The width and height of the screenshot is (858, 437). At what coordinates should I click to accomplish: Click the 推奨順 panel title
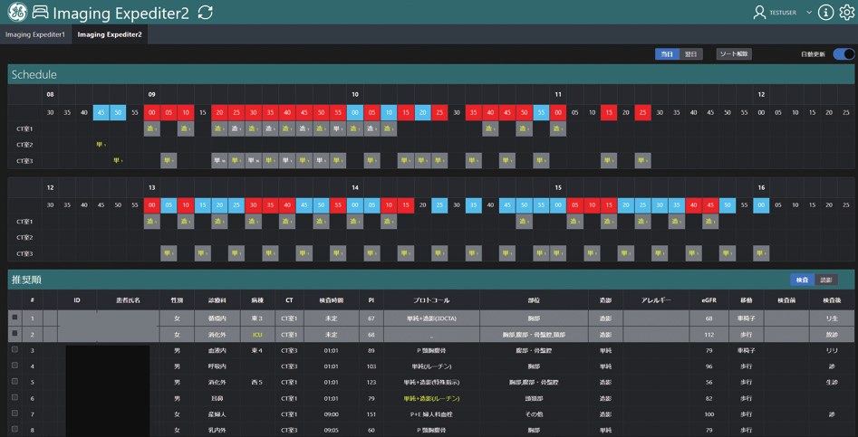click(27, 280)
